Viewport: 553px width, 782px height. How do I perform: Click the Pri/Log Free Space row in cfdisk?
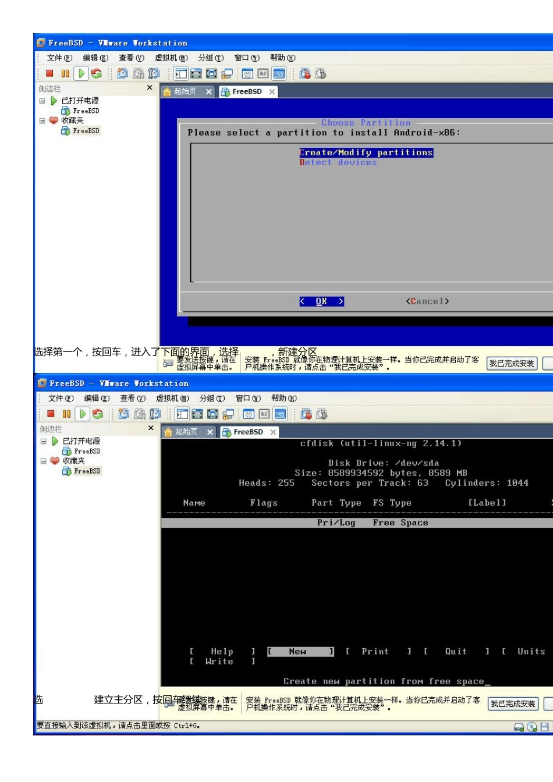coord(357,522)
